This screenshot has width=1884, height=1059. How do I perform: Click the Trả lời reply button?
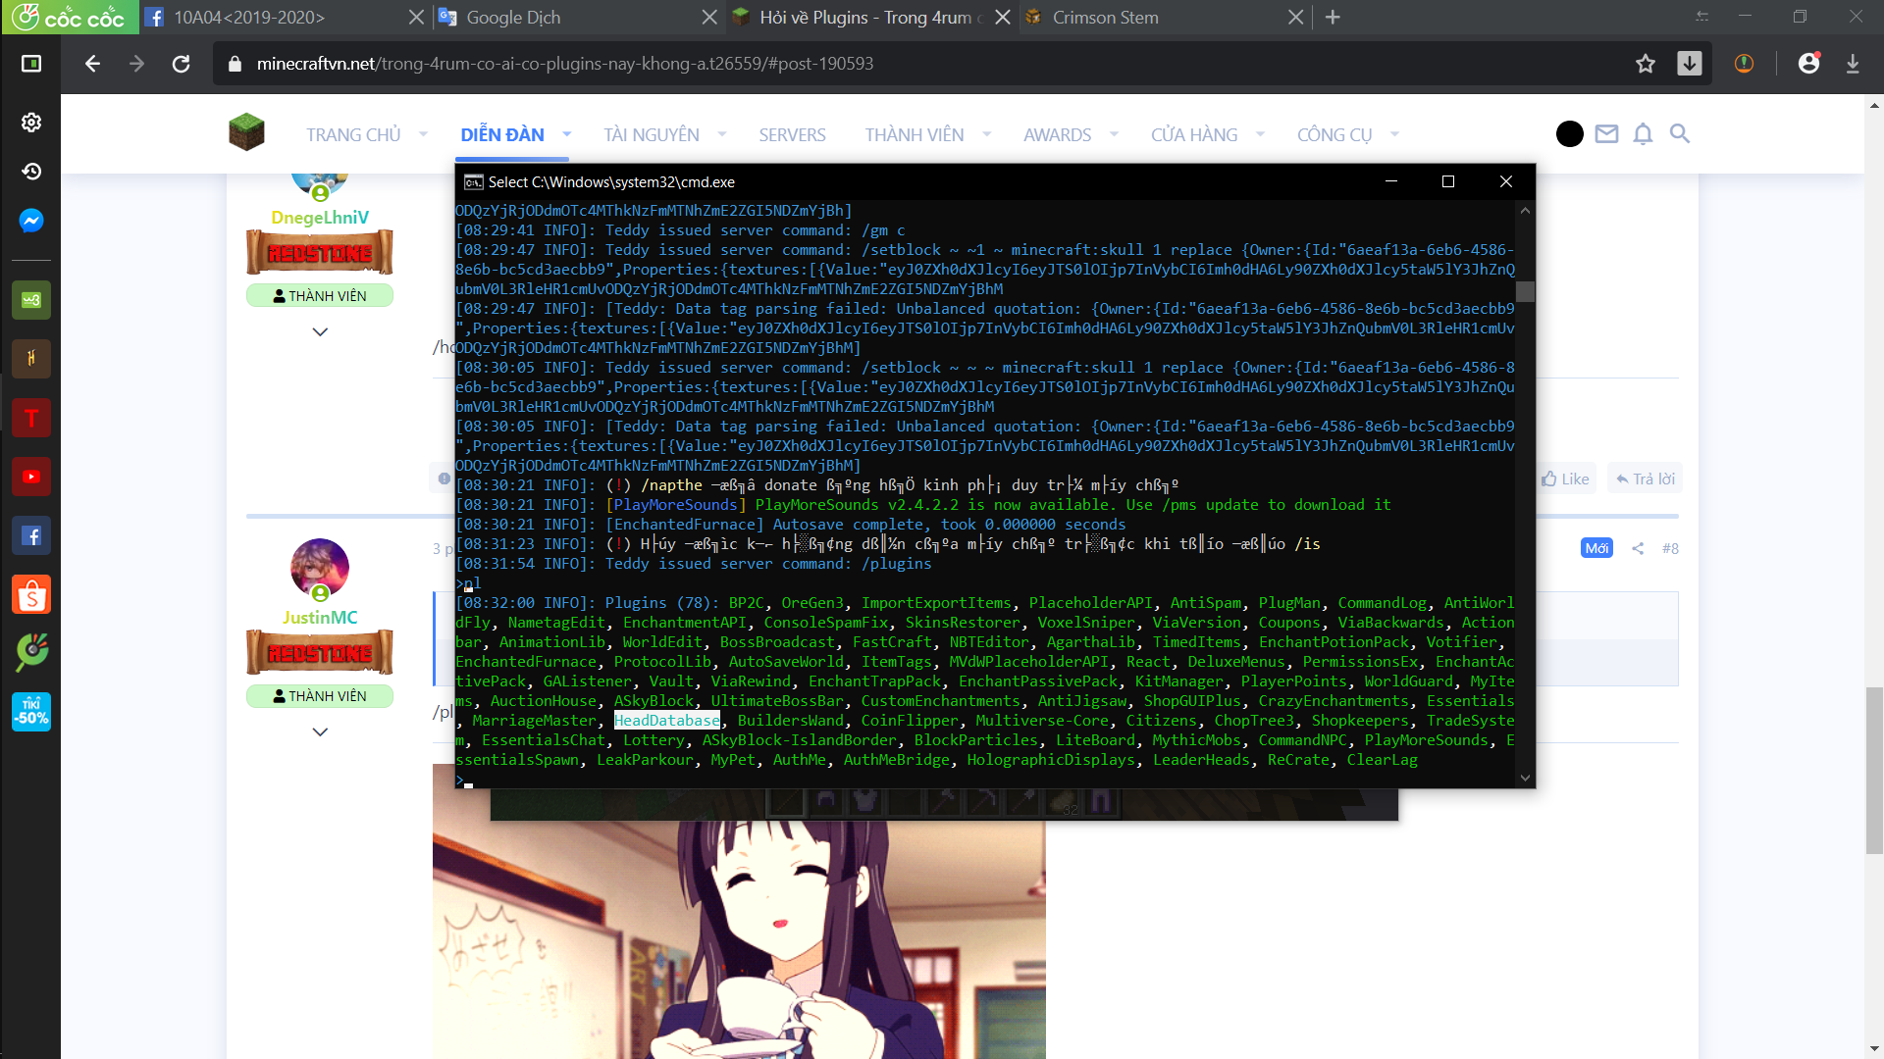point(1646,479)
